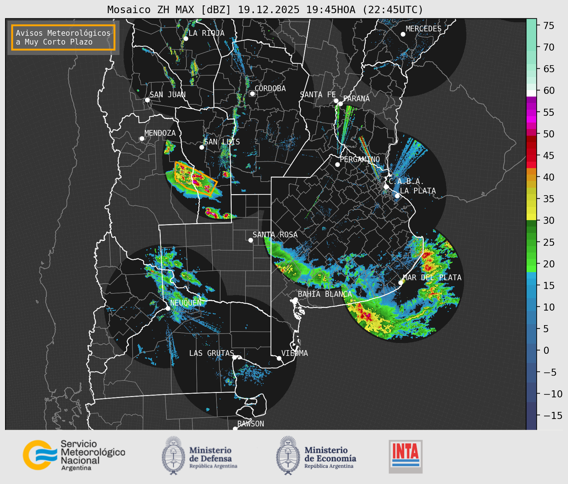This screenshot has height=484, width=568.
Task: Select the 'SANTA ROSA' city label
Action: pos(275,235)
